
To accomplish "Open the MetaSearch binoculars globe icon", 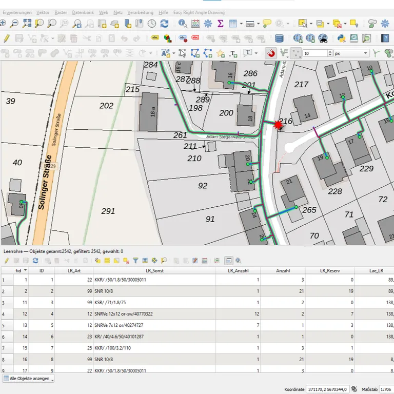I will (323, 38).
